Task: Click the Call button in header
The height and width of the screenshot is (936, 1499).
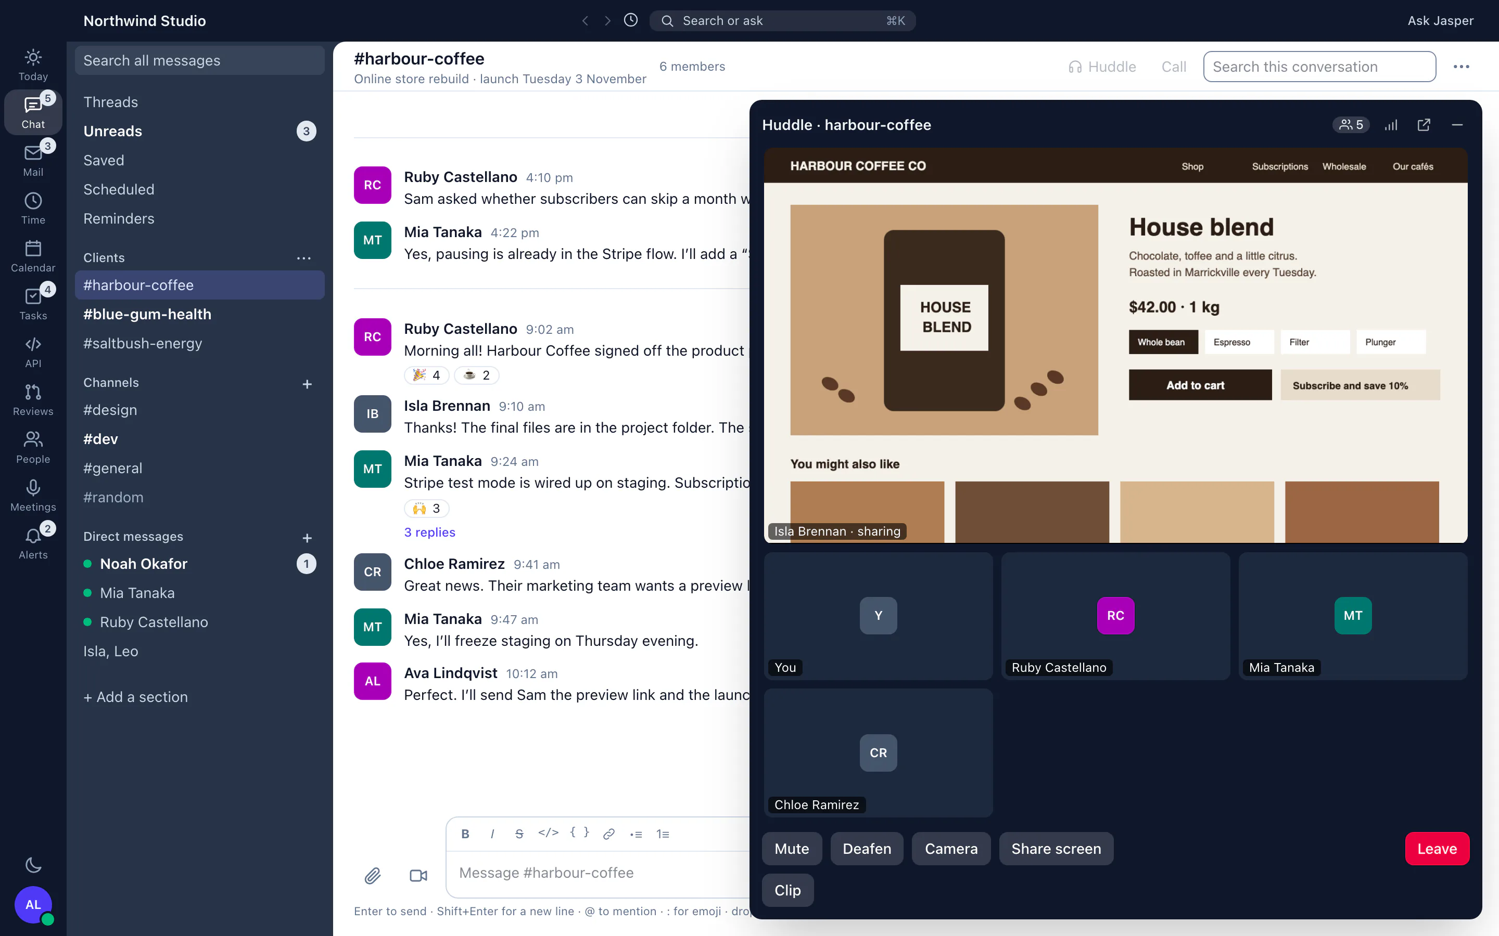Action: pyautogui.click(x=1174, y=66)
